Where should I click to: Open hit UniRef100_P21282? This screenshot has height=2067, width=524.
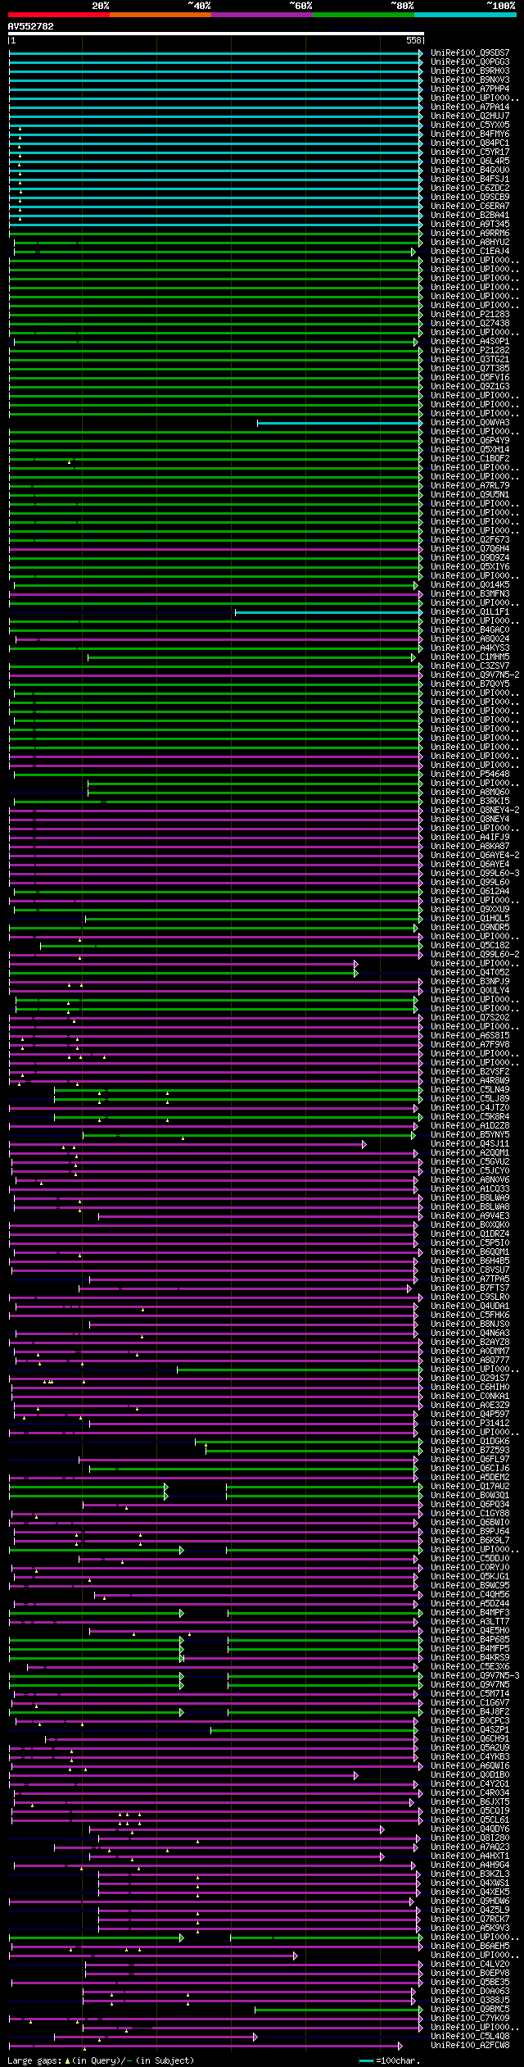pyautogui.click(x=470, y=351)
